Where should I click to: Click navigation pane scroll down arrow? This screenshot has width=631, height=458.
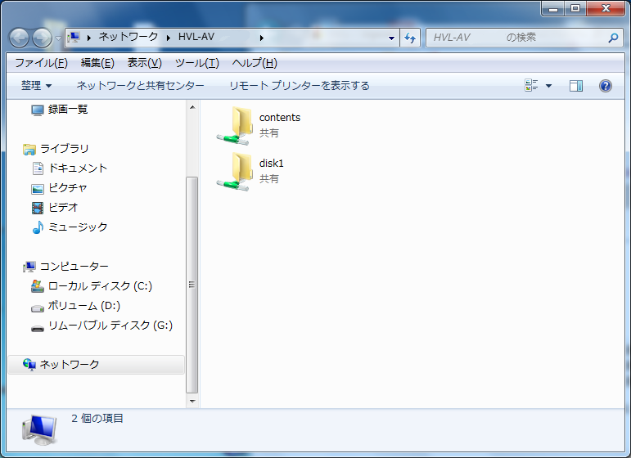[x=192, y=402]
